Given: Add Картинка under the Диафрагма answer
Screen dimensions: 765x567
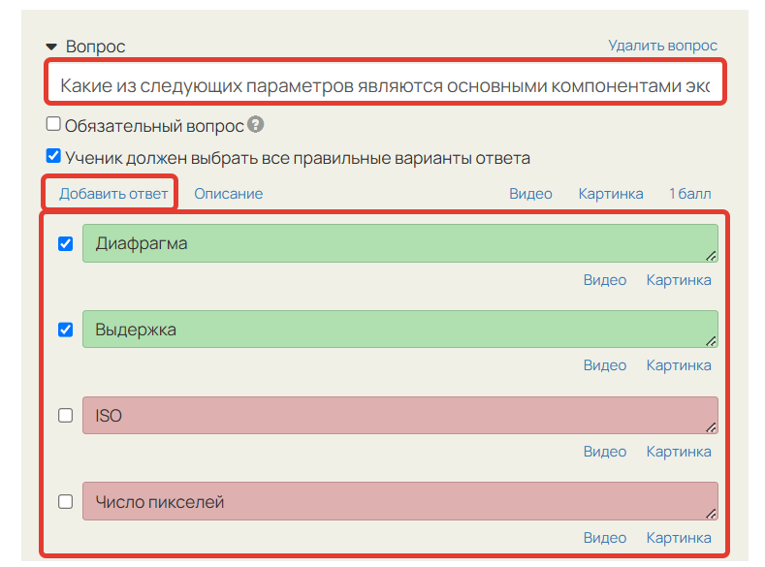Looking at the screenshot, I should tap(679, 280).
